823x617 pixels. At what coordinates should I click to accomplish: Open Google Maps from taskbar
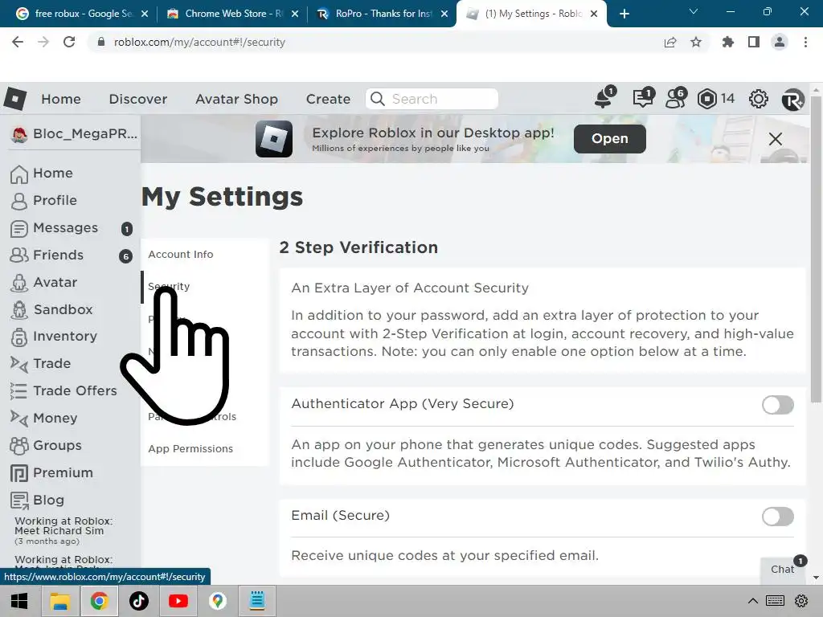click(x=218, y=601)
